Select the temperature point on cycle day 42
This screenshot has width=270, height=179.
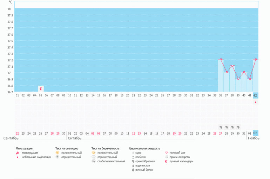click(x=255, y=59)
